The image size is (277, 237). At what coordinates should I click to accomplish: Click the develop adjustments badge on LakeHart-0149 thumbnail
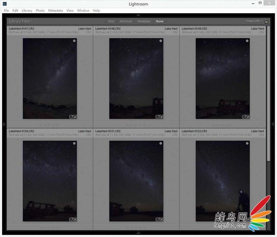[x=248, y=117]
